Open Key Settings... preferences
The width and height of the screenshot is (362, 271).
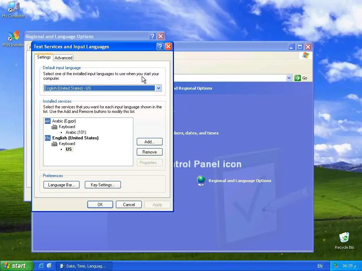pos(103,185)
